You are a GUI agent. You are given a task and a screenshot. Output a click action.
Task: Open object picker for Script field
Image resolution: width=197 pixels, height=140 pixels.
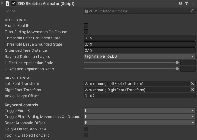click(x=193, y=11)
